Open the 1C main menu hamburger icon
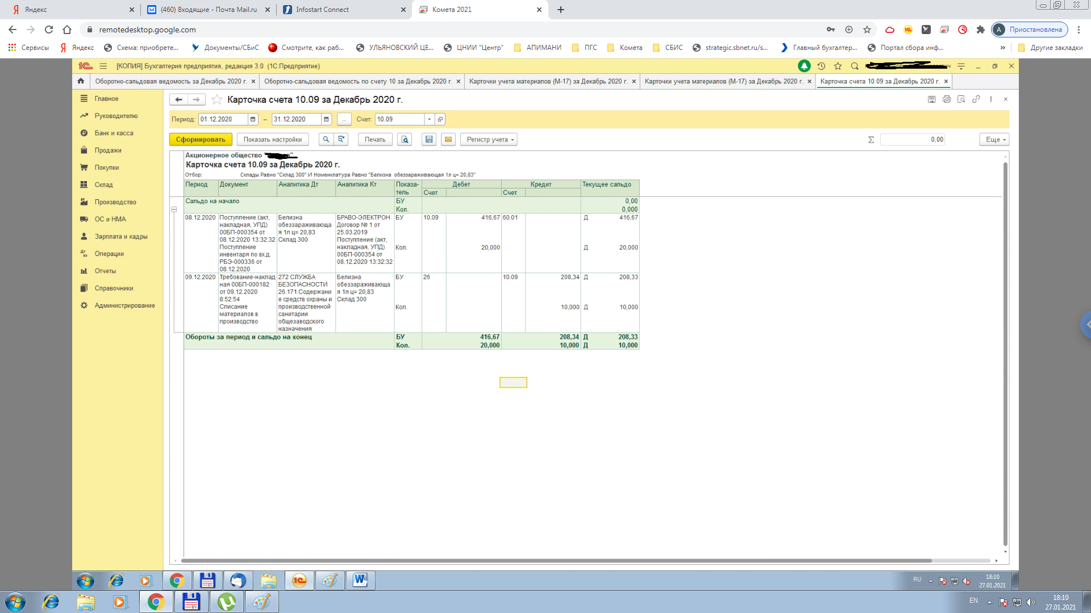 pyautogui.click(x=103, y=66)
